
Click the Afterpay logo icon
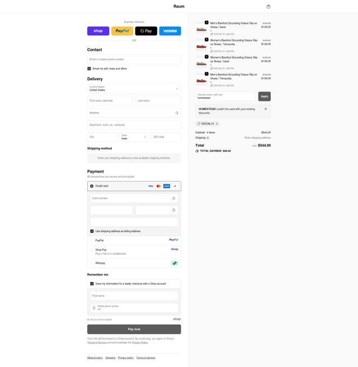tap(175, 263)
